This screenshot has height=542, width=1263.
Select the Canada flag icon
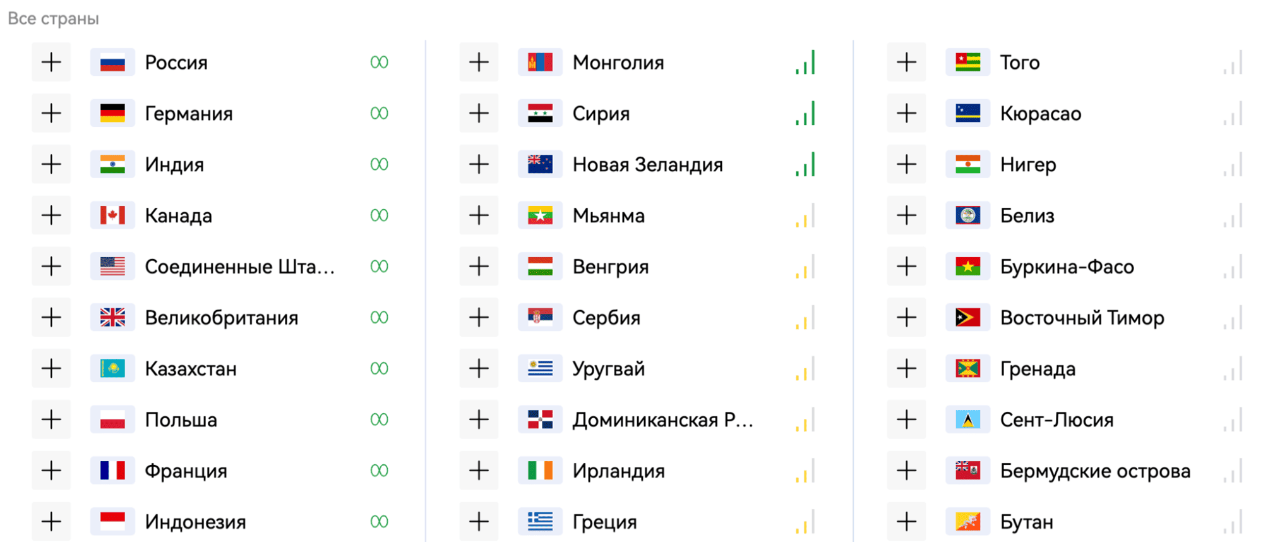tap(112, 215)
